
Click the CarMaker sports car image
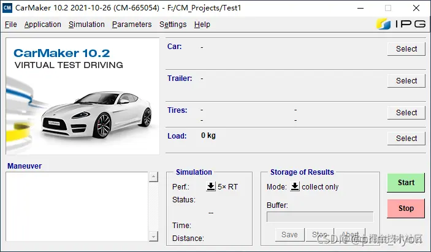click(x=96, y=114)
